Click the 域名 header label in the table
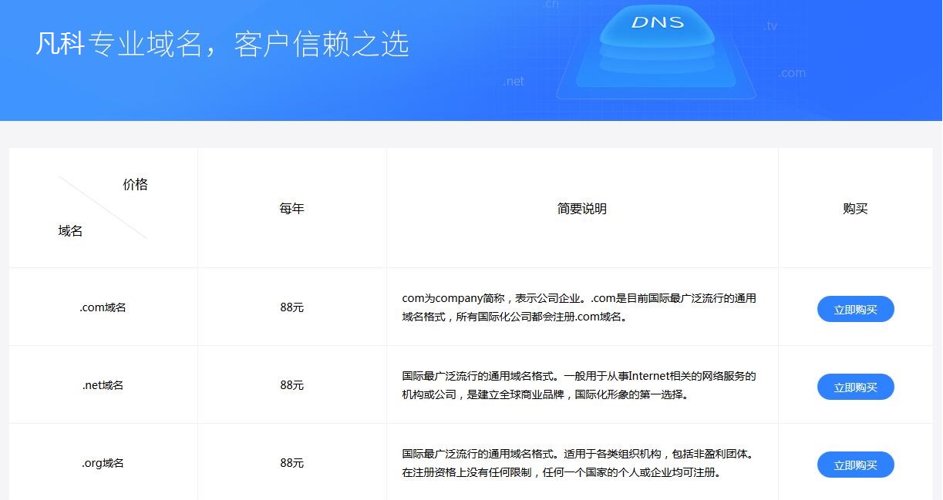The height and width of the screenshot is (500, 943). click(70, 231)
